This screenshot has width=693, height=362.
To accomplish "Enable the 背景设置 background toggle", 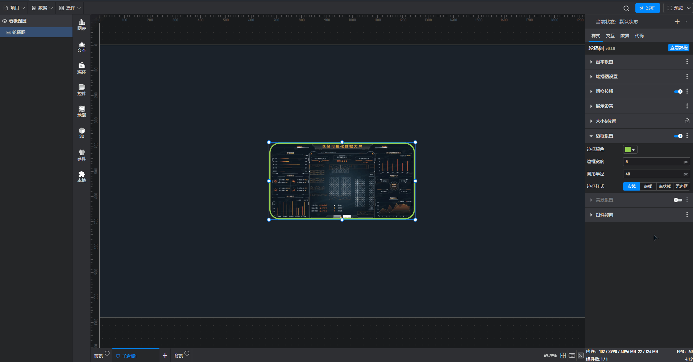I will pos(677,200).
